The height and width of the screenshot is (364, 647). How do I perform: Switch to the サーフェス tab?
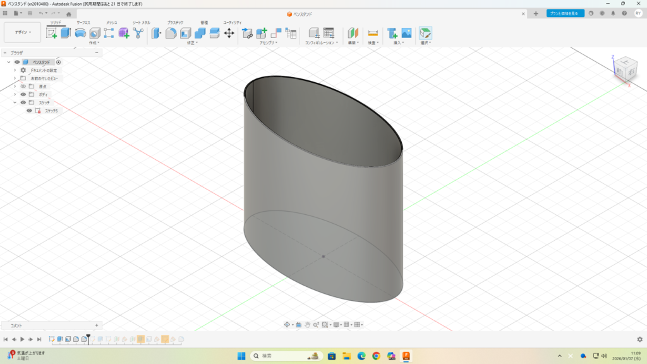click(x=83, y=22)
